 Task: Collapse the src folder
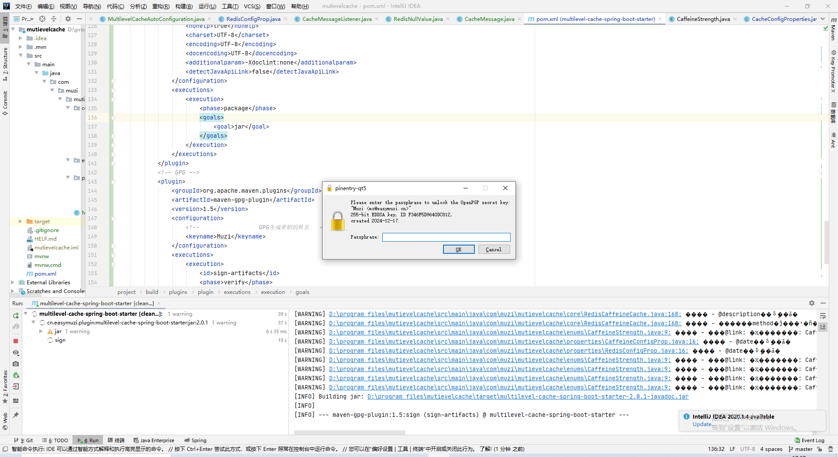[x=21, y=55]
